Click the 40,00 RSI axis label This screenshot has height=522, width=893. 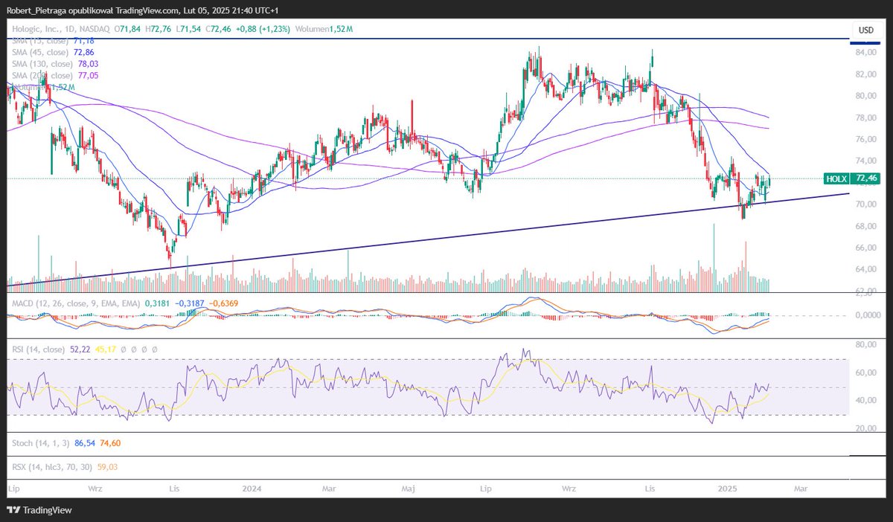pyautogui.click(x=866, y=400)
